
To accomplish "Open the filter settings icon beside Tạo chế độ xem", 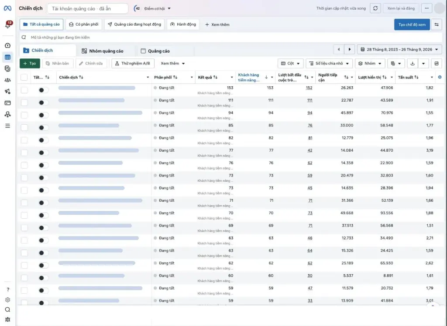I will (437, 24).
